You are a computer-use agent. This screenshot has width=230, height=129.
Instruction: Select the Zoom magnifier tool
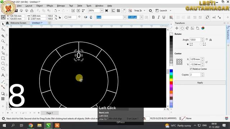(3, 41)
